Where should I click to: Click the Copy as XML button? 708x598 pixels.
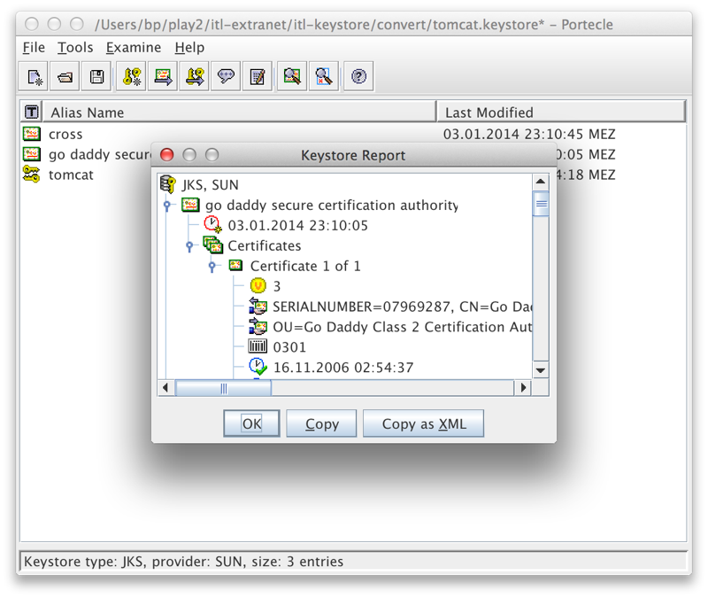tap(424, 423)
